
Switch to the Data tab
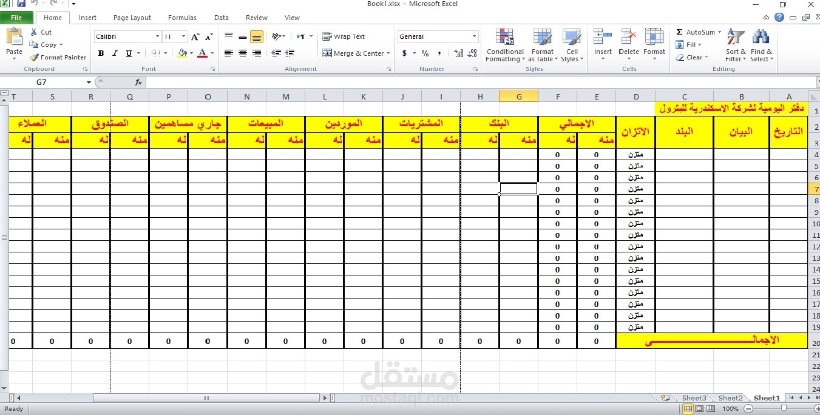coord(222,18)
